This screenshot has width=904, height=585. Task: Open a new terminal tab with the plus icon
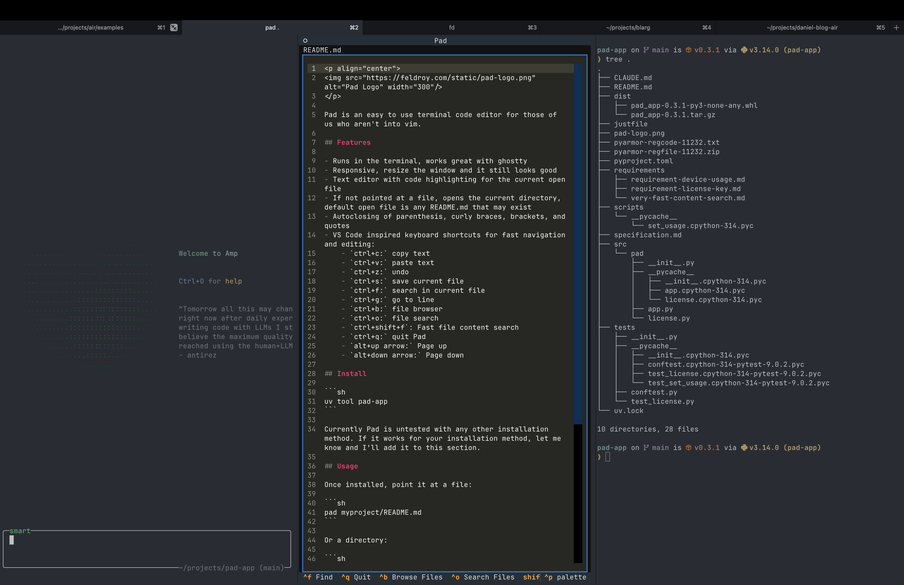(897, 27)
